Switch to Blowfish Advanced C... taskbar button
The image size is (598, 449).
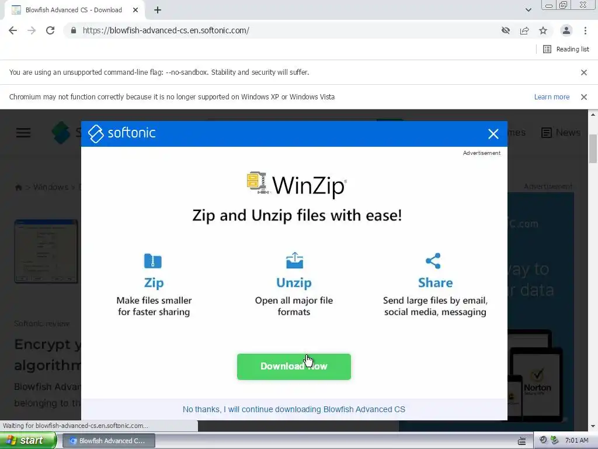coord(109,441)
